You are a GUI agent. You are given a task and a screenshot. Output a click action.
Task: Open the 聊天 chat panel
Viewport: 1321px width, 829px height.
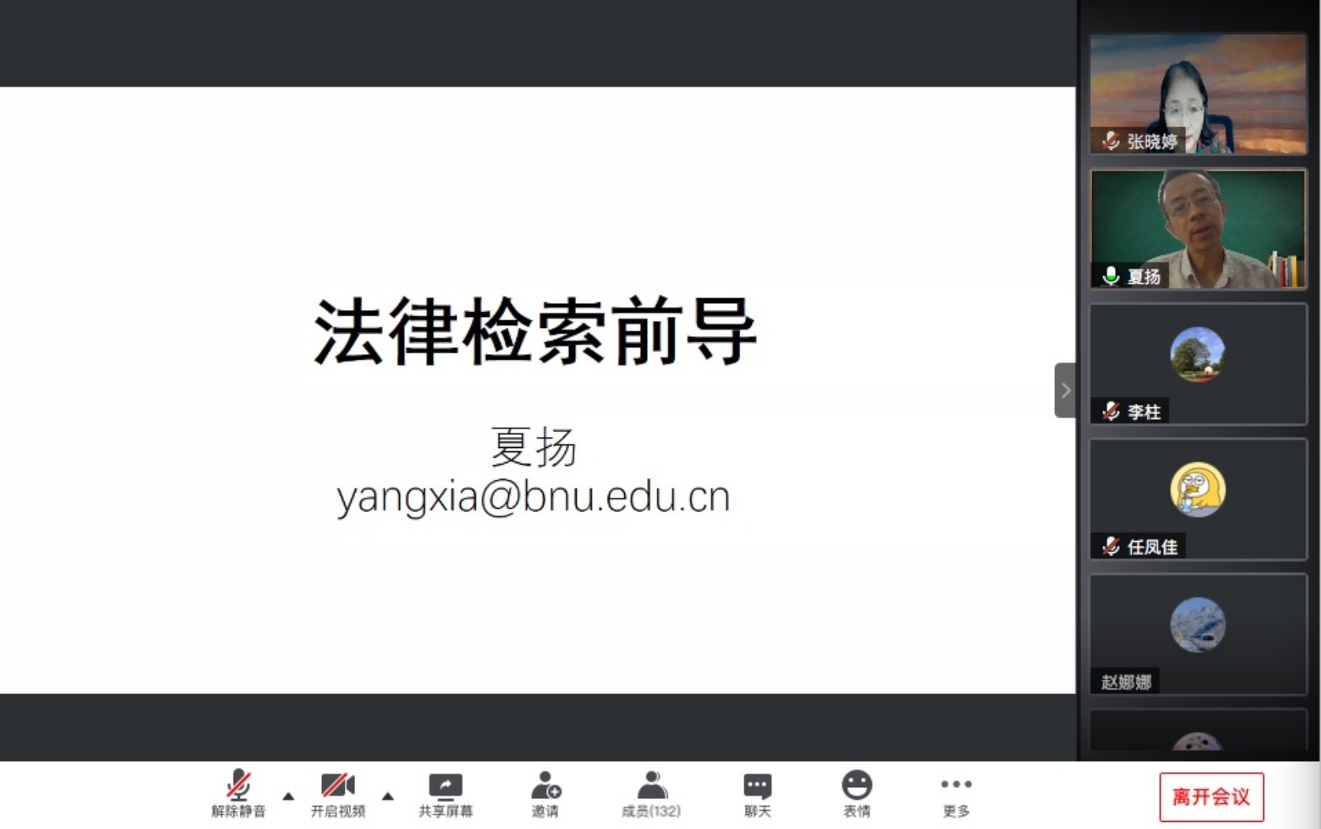(x=757, y=794)
